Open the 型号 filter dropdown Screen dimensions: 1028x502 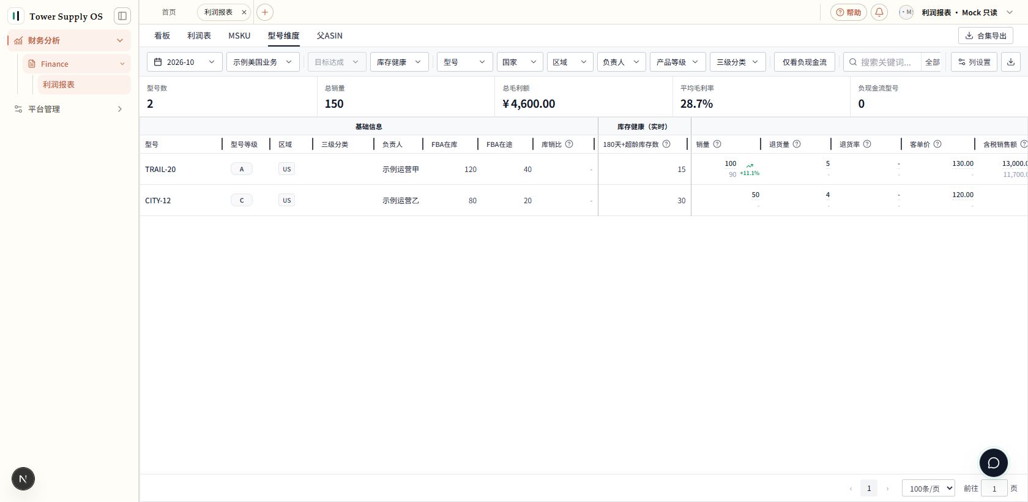click(464, 62)
